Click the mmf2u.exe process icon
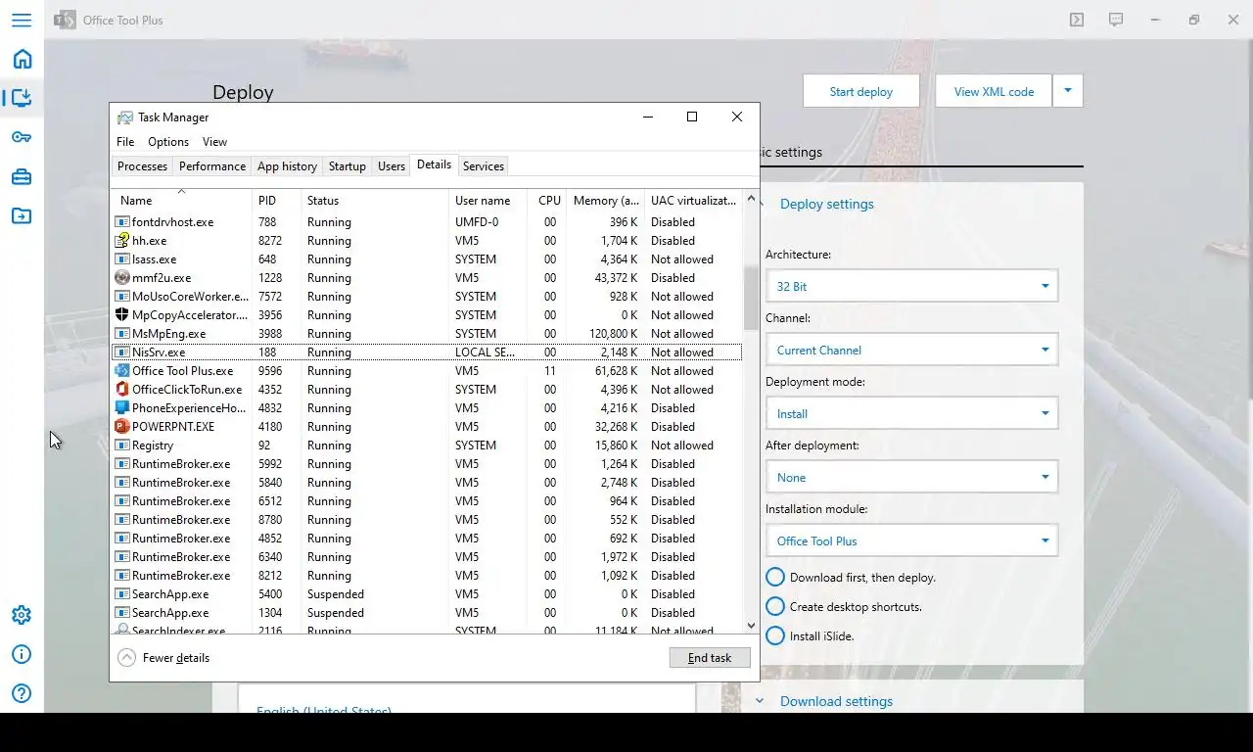The width and height of the screenshot is (1253, 752). point(122,277)
